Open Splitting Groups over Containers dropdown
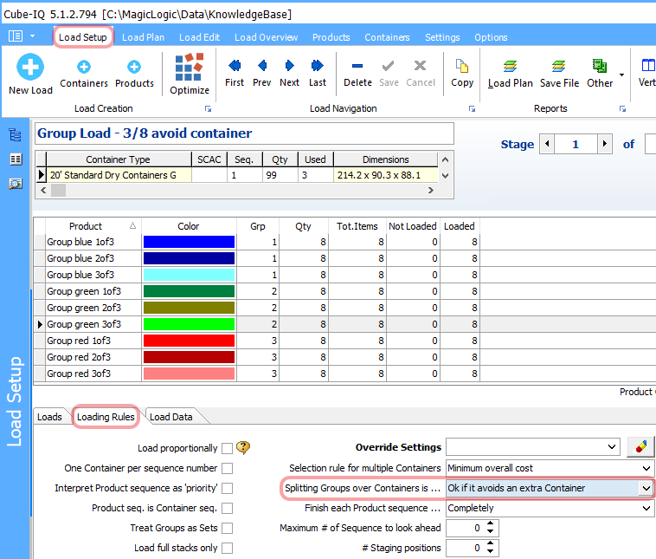Screen dimensions: 656x559 [645, 488]
